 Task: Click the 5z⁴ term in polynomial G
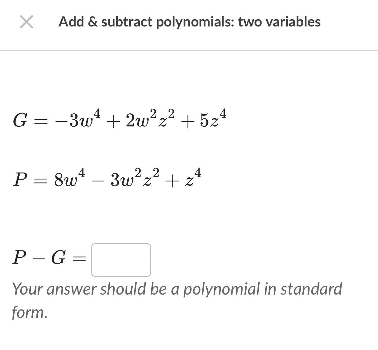[213, 119]
